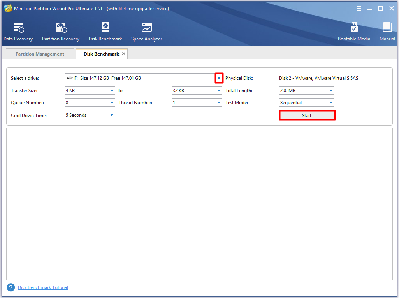The height and width of the screenshot is (298, 399).
Task: Select the Disk Benchmark toolbar icon
Action: [105, 31]
